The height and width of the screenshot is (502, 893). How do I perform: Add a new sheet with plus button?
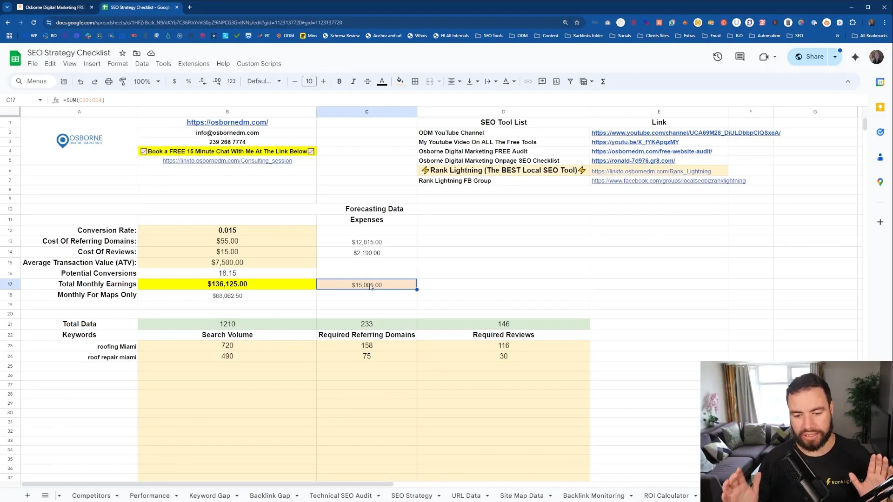pos(27,495)
